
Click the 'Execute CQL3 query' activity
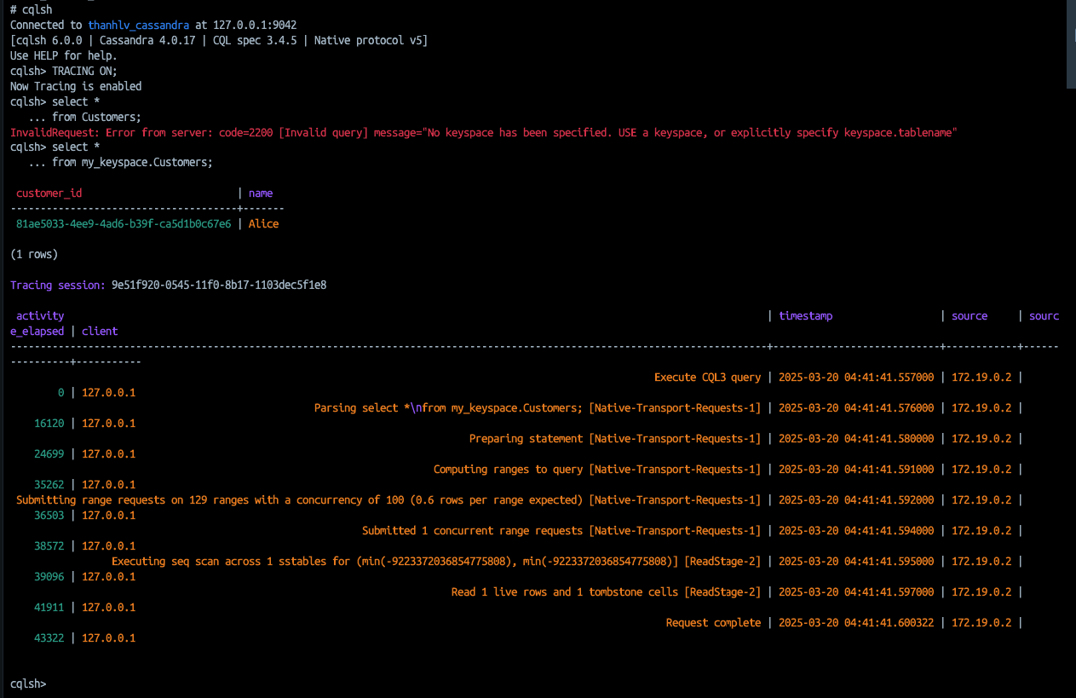click(707, 378)
